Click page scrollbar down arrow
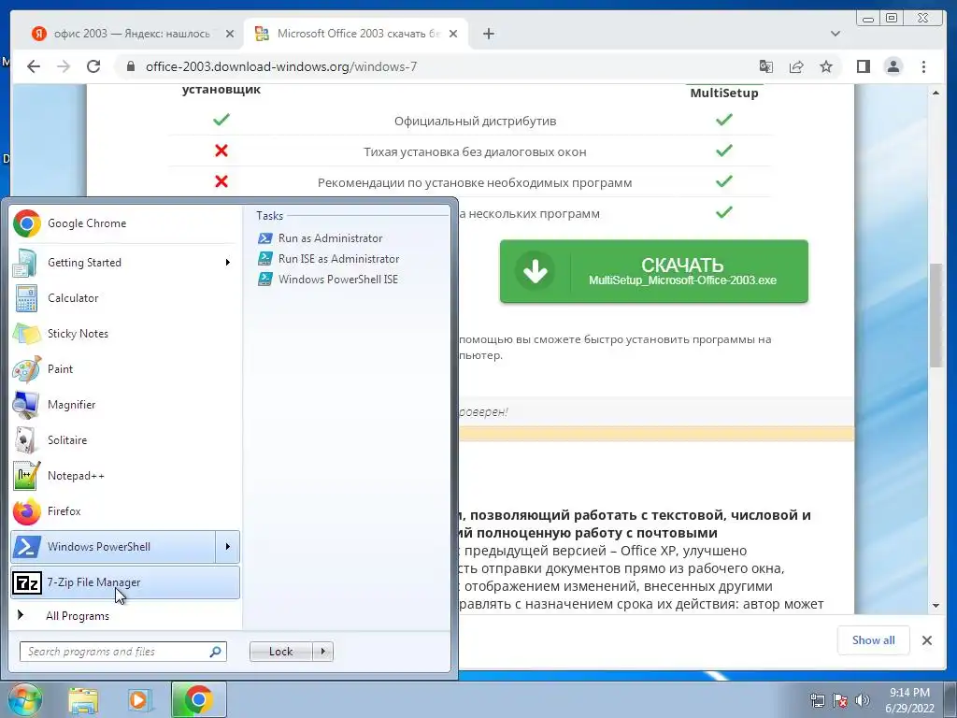Viewport: 957px width, 718px height. click(x=936, y=606)
